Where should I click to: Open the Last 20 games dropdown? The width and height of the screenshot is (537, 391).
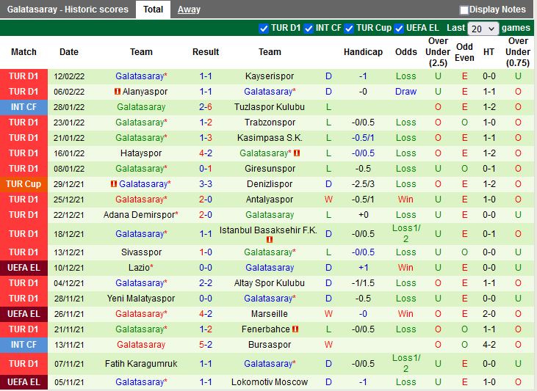[483, 29]
